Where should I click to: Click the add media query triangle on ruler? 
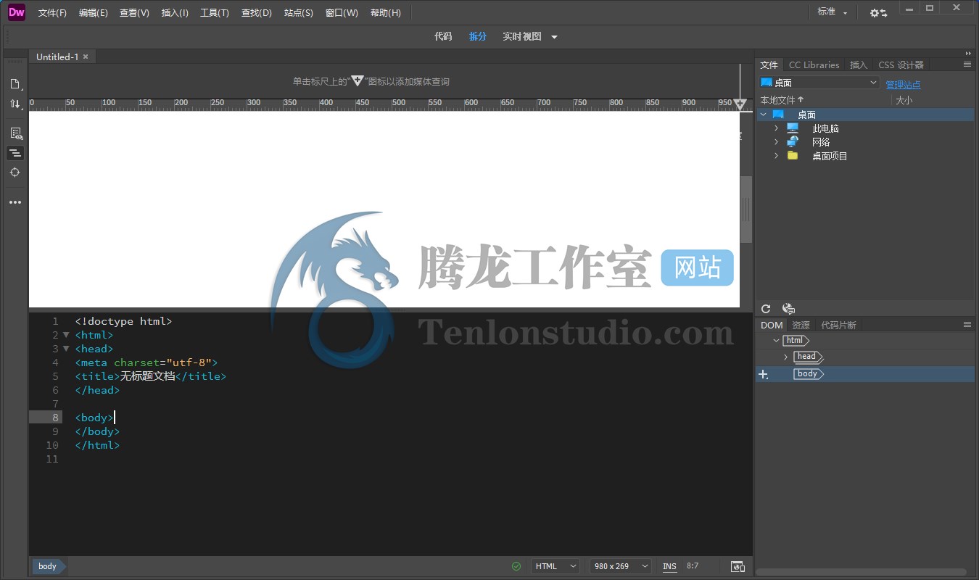[740, 104]
